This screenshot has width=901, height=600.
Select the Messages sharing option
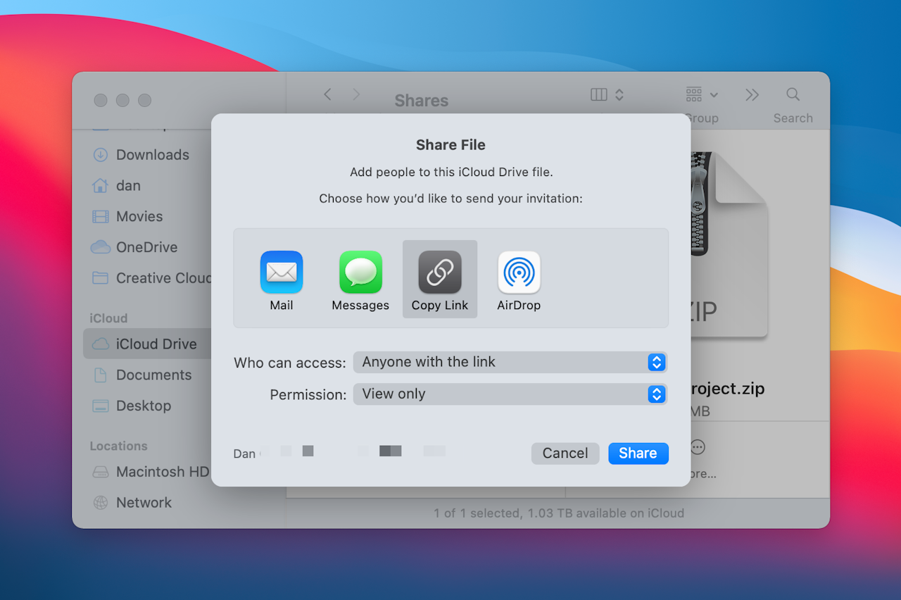point(360,280)
